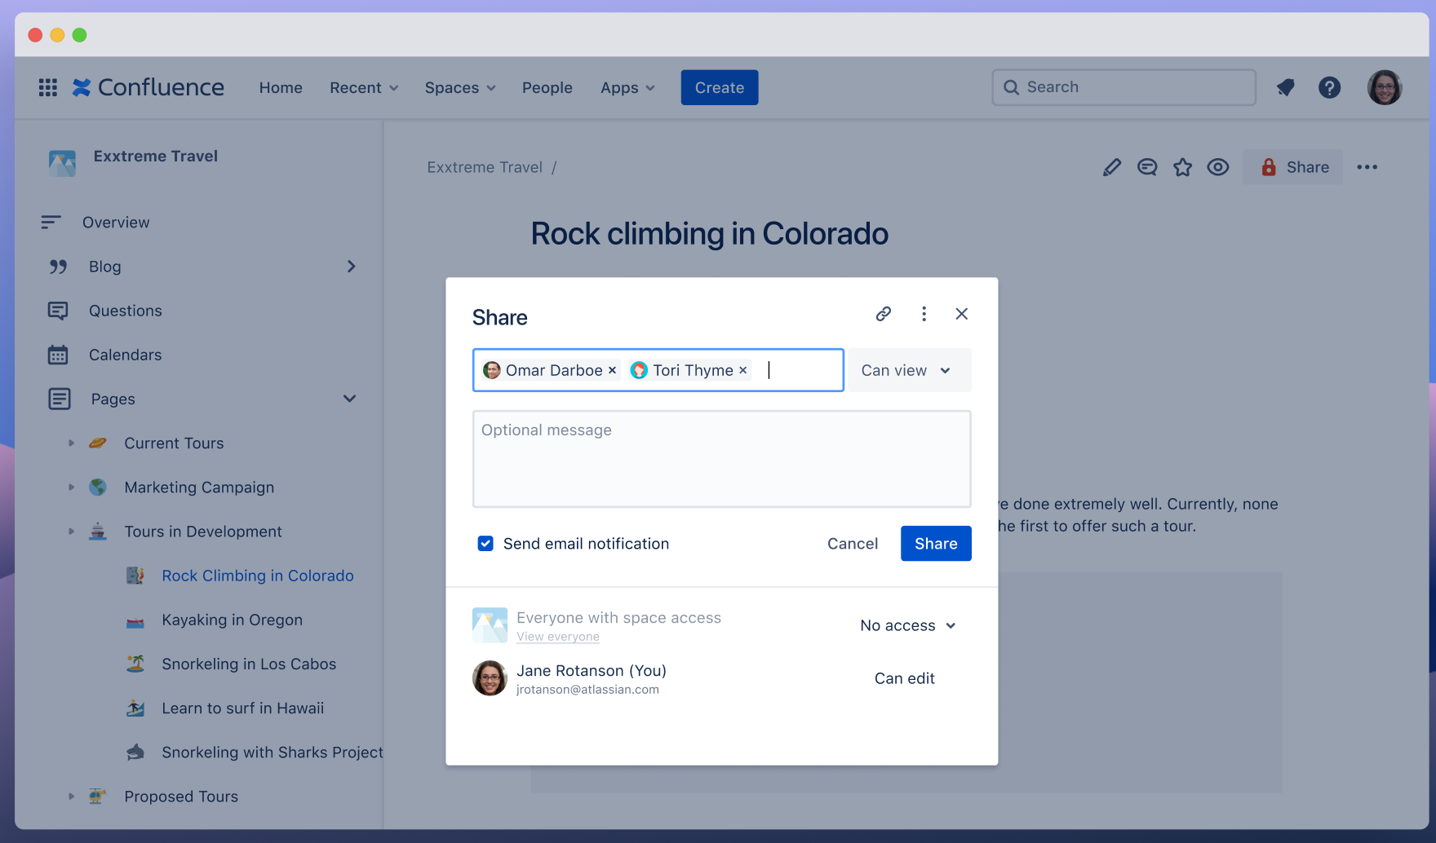The image size is (1436, 843).
Task: Toggle the watch page eye icon
Action: pos(1218,167)
